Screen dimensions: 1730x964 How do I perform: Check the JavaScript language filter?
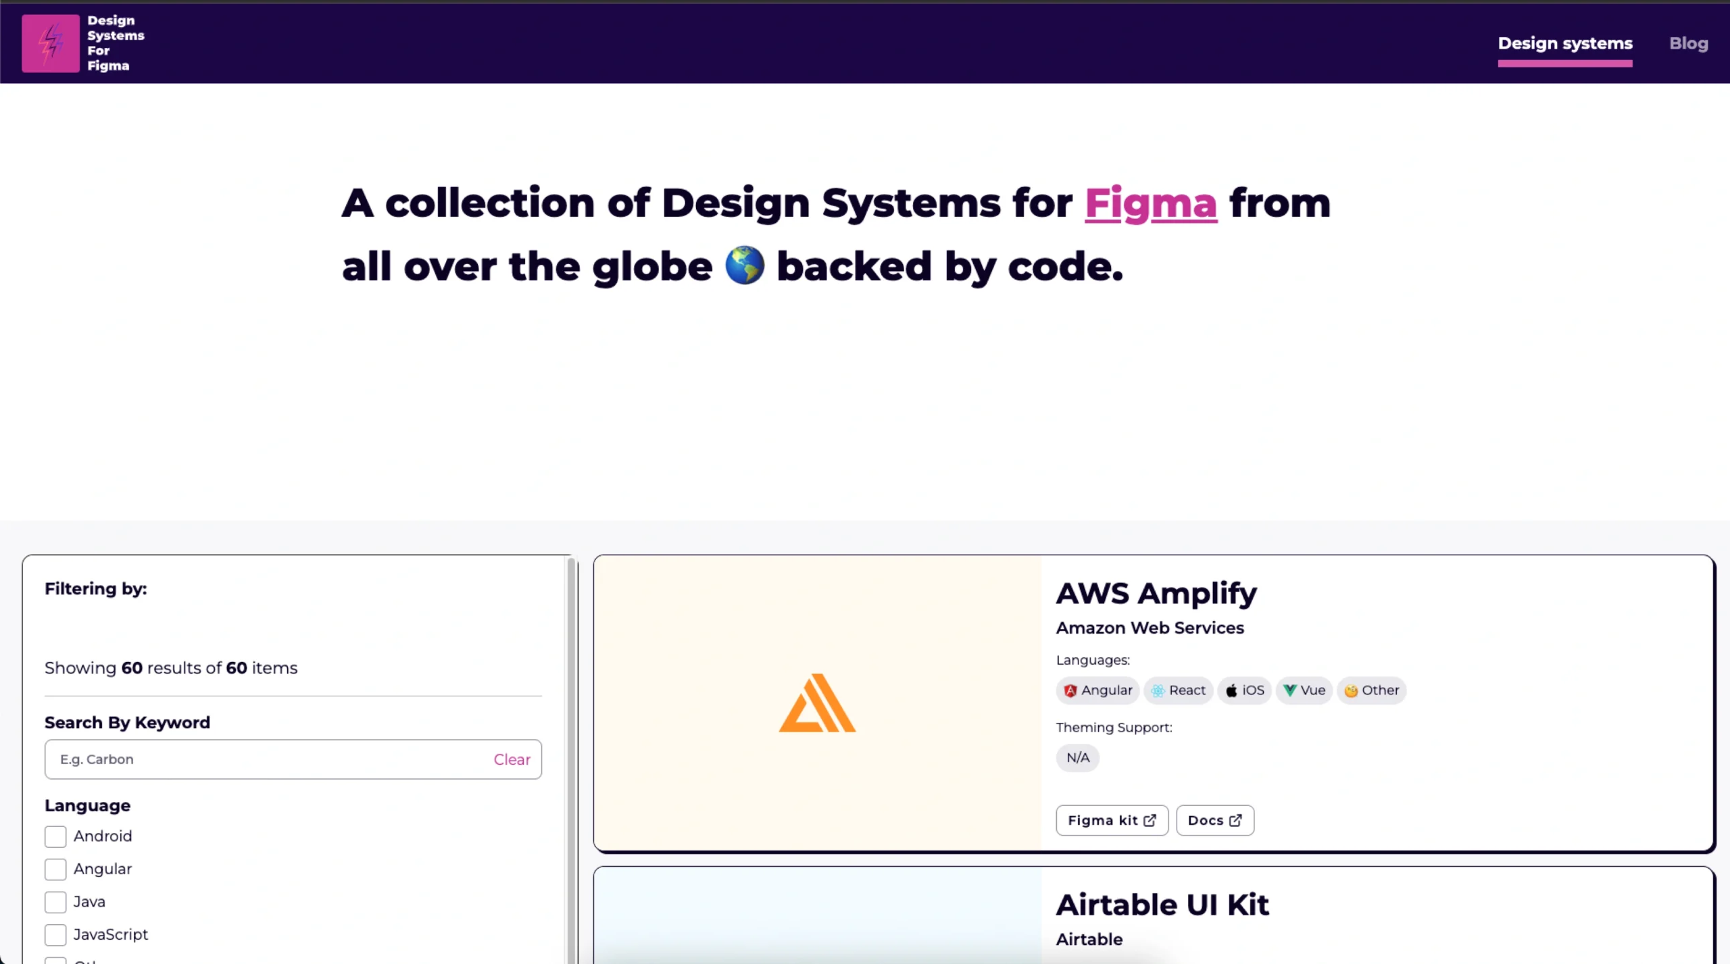55,935
